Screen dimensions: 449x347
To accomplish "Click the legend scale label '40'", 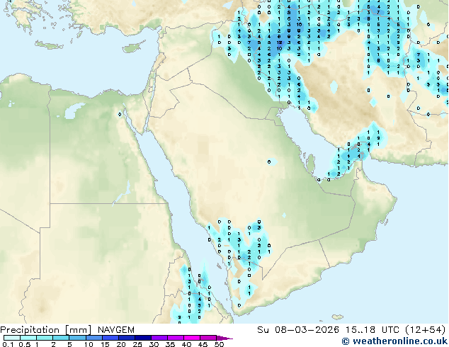I will 186,344.
